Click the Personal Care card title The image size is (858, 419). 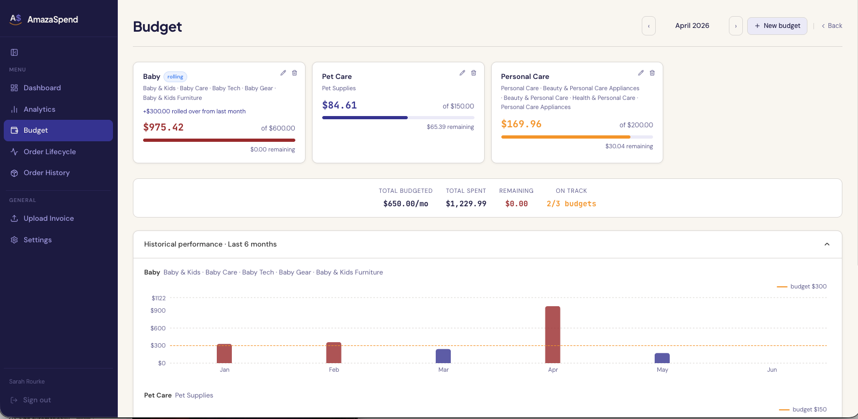pos(525,76)
